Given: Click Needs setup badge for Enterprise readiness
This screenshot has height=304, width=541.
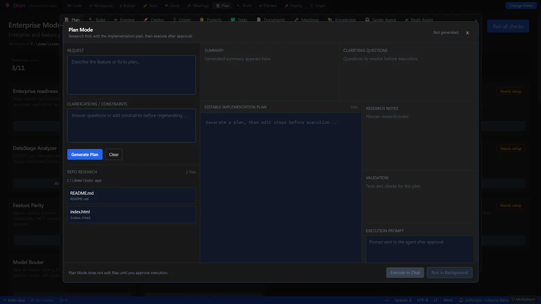Looking at the screenshot, I should [511, 91].
